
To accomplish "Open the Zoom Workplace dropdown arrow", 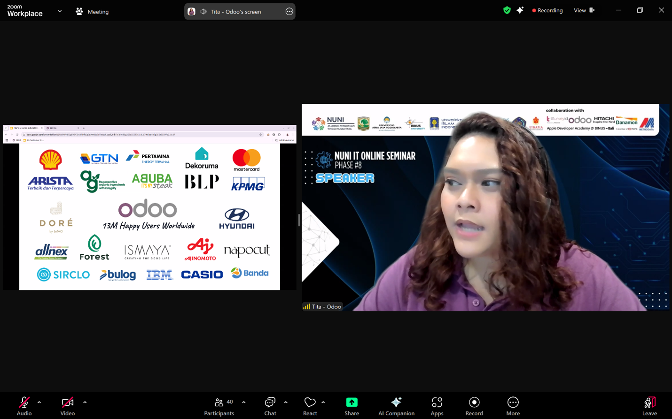I will tap(60, 11).
